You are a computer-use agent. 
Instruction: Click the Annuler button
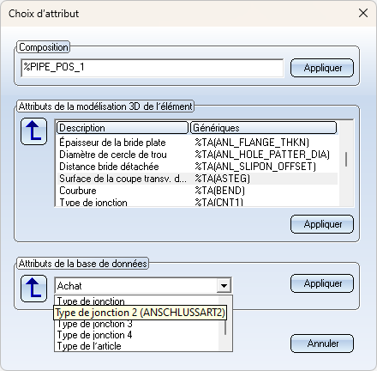click(x=322, y=344)
